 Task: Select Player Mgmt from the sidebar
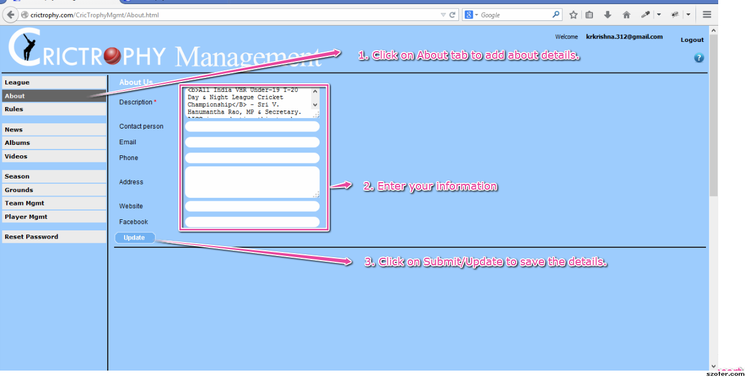coord(54,217)
